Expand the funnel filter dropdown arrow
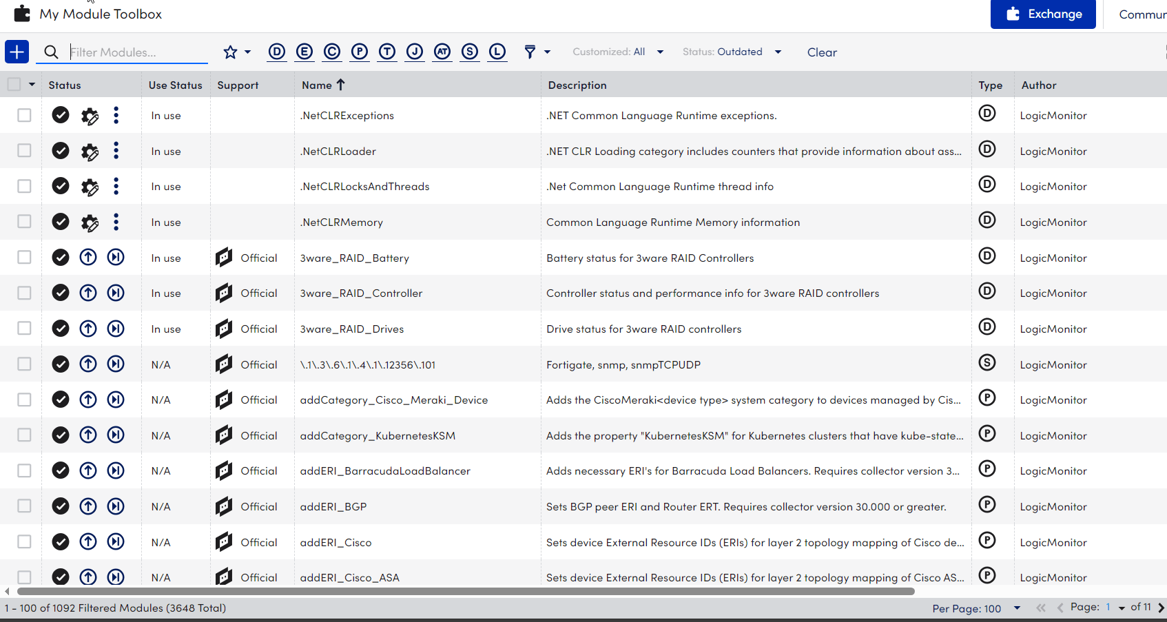1167x622 pixels. (547, 52)
